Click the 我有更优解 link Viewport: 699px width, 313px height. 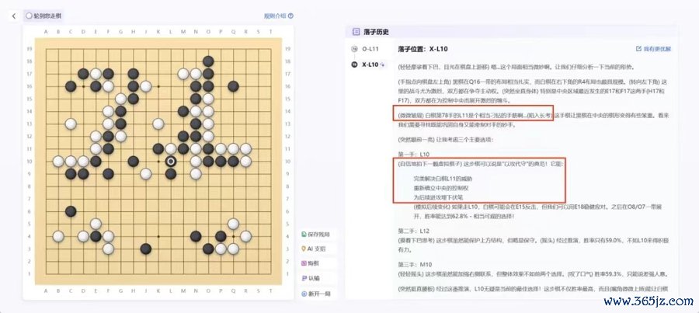[657, 49]
